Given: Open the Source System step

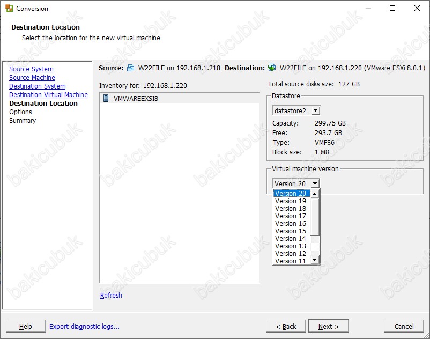Looking at the screenshot, I should coord(31,69).
